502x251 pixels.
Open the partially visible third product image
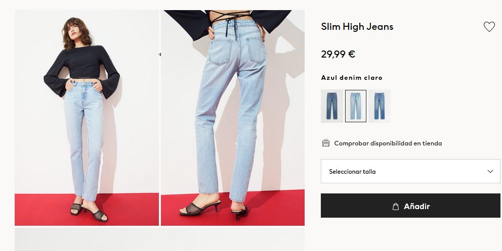(159, 239)
